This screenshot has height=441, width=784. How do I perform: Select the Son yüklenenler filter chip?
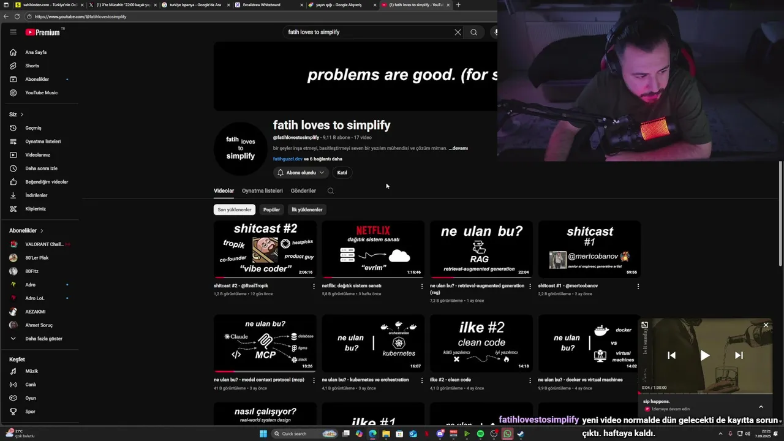(235, 209)
